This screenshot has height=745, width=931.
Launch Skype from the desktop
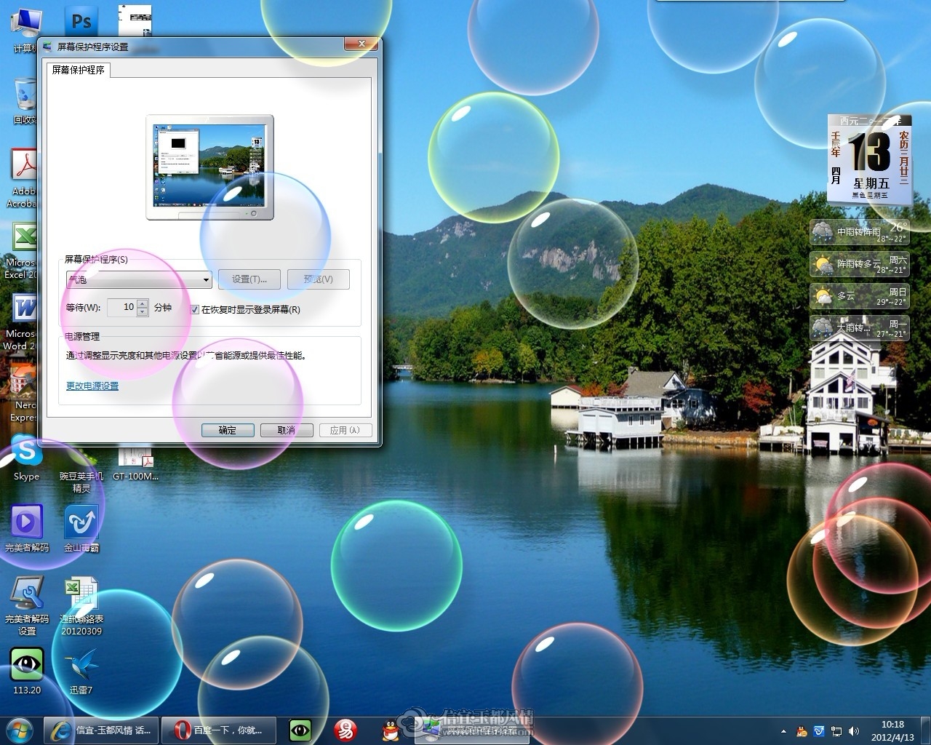[27, 452]
